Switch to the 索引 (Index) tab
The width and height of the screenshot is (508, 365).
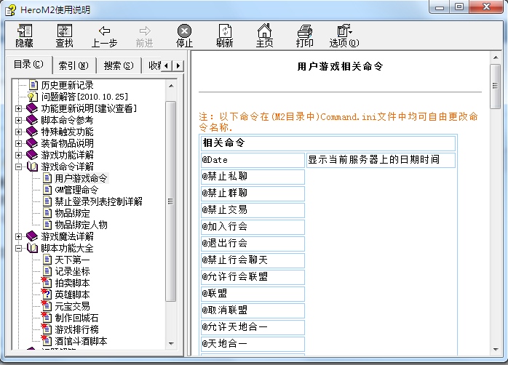(74, 65)
